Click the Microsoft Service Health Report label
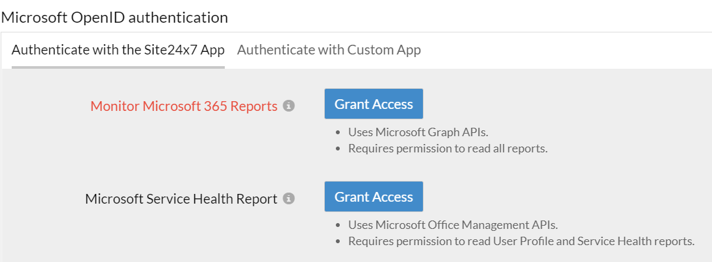Screen dimensions: 712x262 click(181, 199)
